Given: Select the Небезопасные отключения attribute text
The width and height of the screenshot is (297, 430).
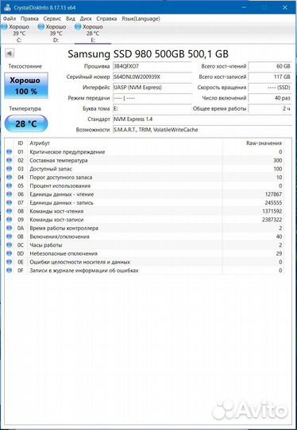Looking at the screenshot, I should tap(64, 254).
